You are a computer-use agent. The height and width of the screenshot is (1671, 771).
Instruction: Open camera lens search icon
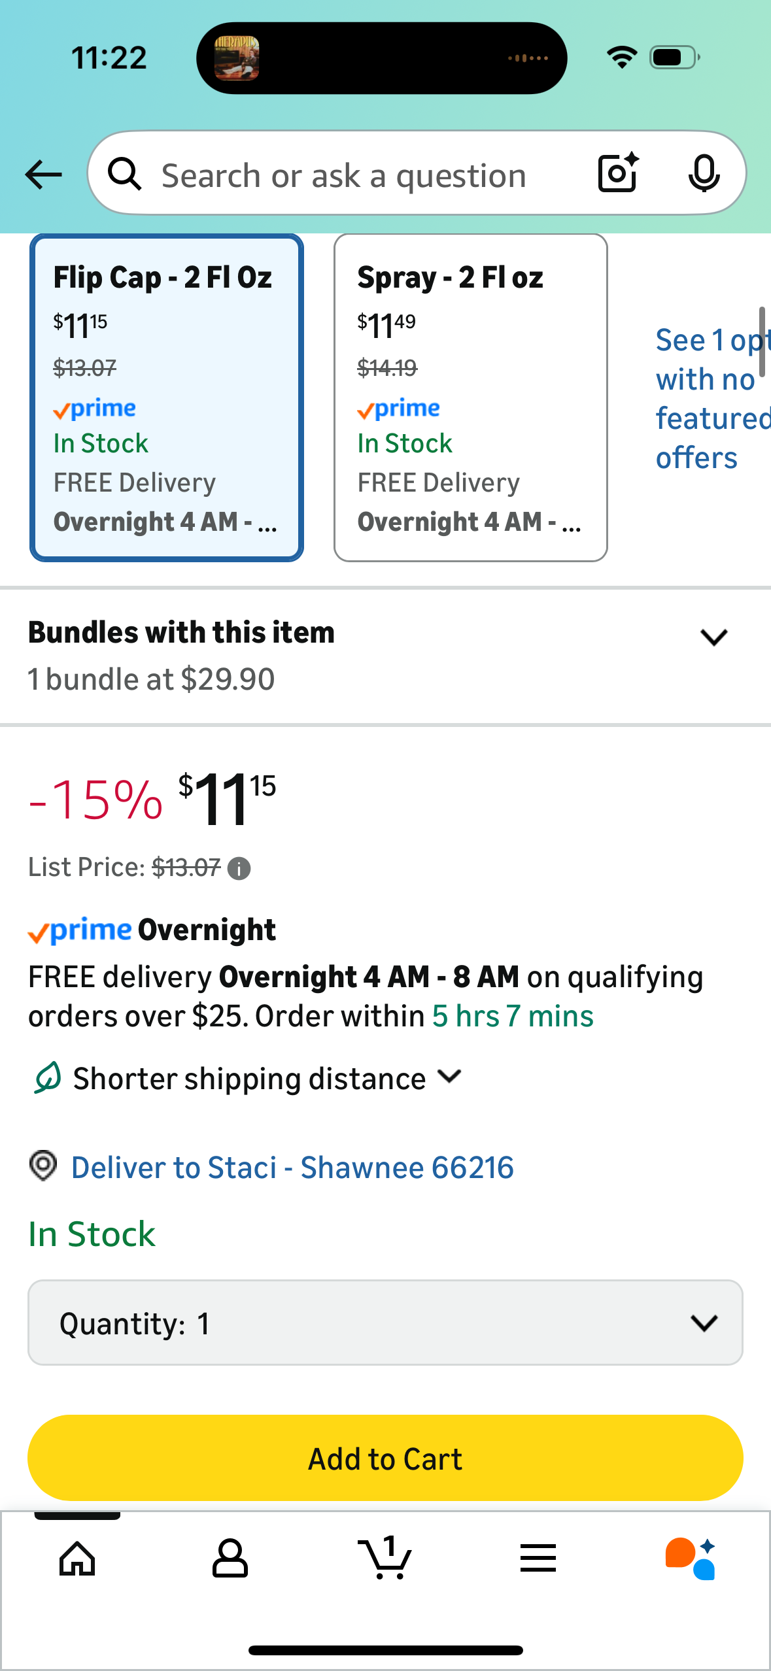(x=618, y=173)
